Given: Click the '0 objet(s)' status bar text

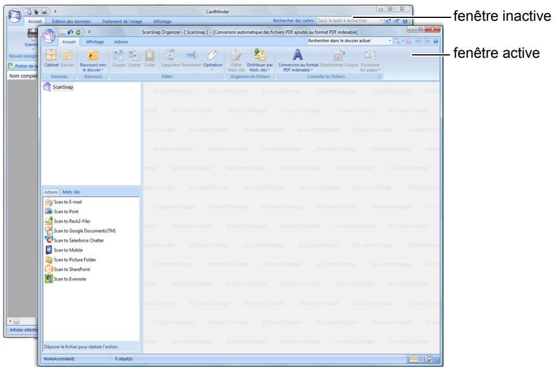Looking at the screenshot, I should point(124,359).
